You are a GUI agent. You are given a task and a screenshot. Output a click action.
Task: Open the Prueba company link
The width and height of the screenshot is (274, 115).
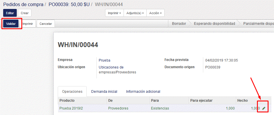tap(104, 60)
